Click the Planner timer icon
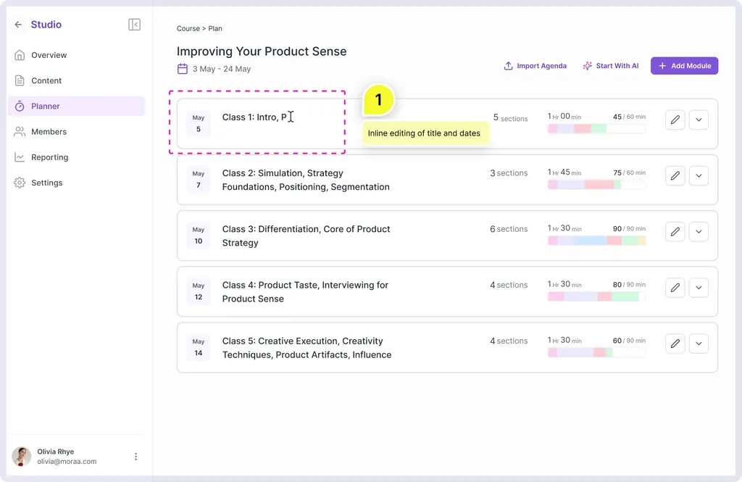This screenshot has width=742, height=482. coord(20,106)
